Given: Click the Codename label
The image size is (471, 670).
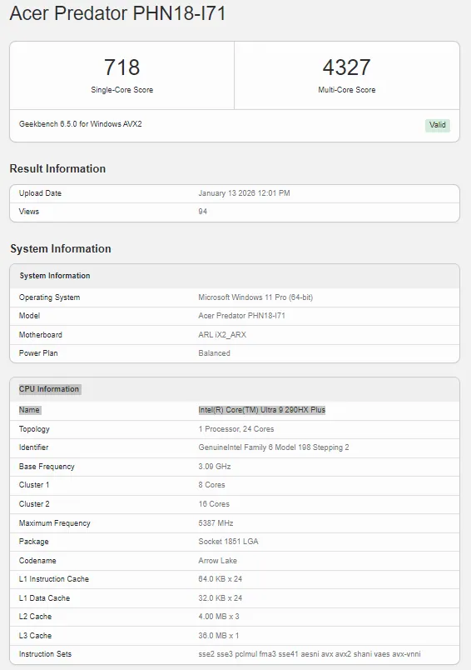Looking at the screenshot, I should pyautogui.click(x=37, y=561).
